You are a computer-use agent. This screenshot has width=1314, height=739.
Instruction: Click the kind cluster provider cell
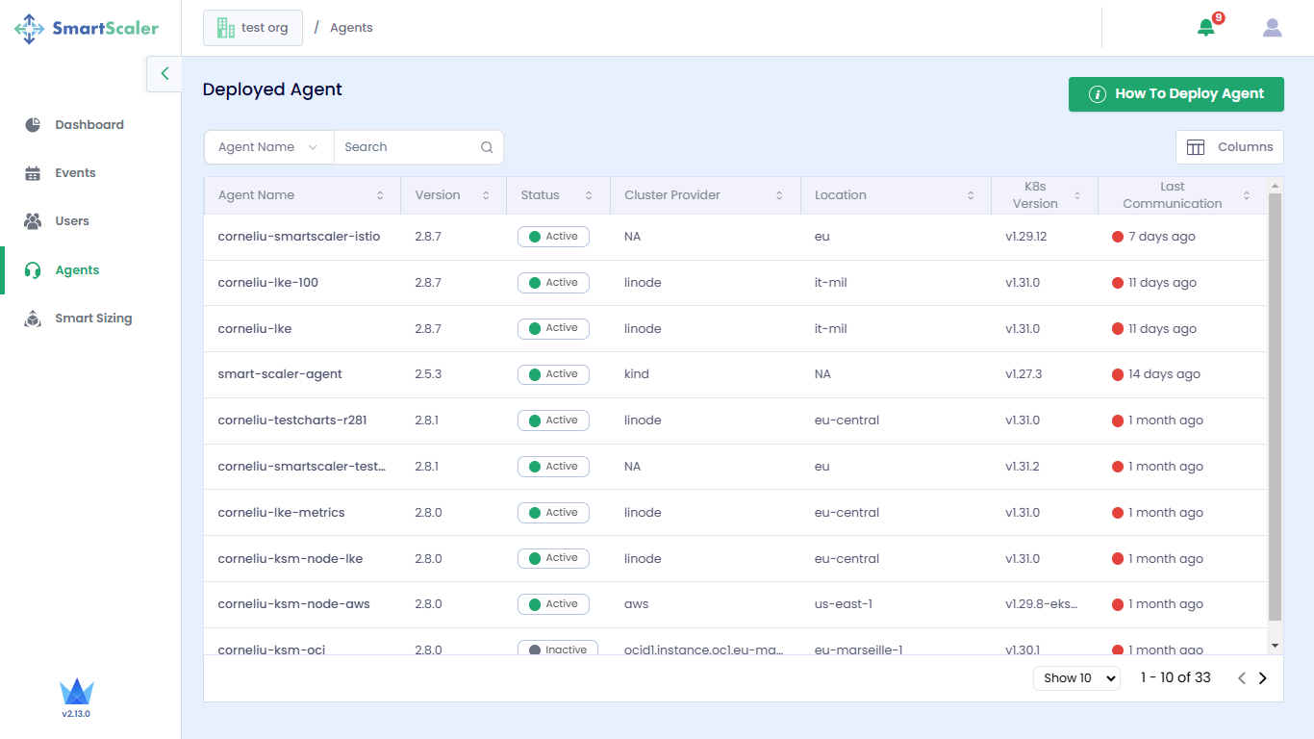coord(637,374)
